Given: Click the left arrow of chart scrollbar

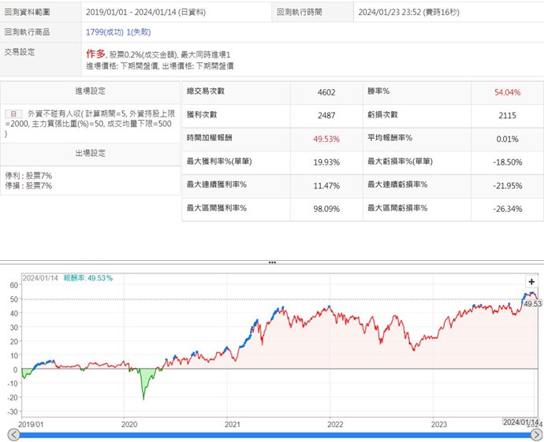Looking at the screenshot, I should pos(13,435).
